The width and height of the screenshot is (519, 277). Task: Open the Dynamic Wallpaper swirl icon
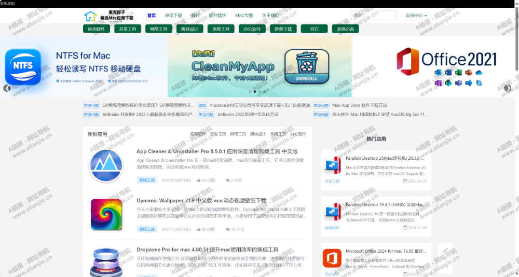click(106, 214)
